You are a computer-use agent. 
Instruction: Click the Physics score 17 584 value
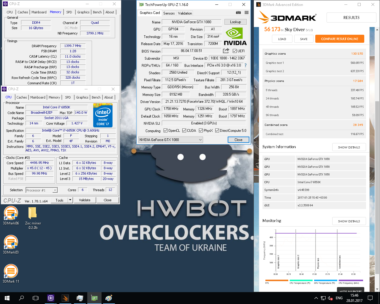[x=358, y=81]
